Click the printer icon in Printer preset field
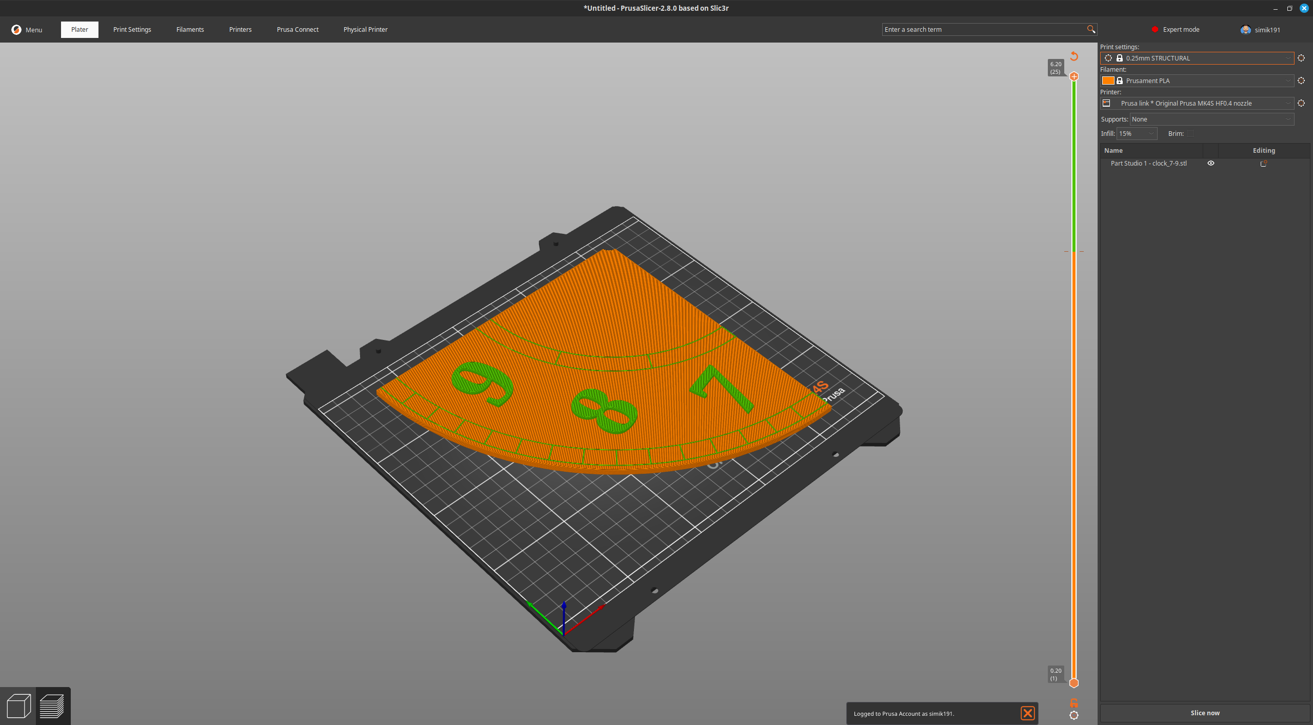Viewport: 1313px width, 725px height. coord(1107,103)
